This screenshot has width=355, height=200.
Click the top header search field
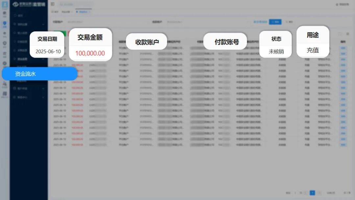(76, 4)
